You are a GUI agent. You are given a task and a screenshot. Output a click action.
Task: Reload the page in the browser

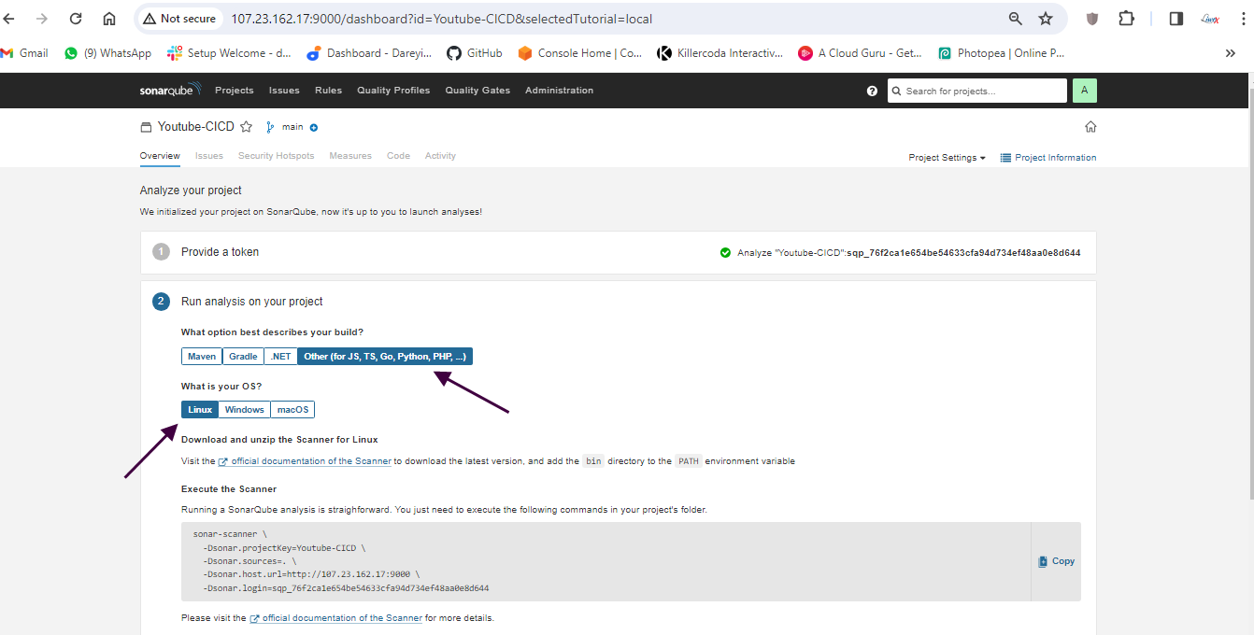76,19
